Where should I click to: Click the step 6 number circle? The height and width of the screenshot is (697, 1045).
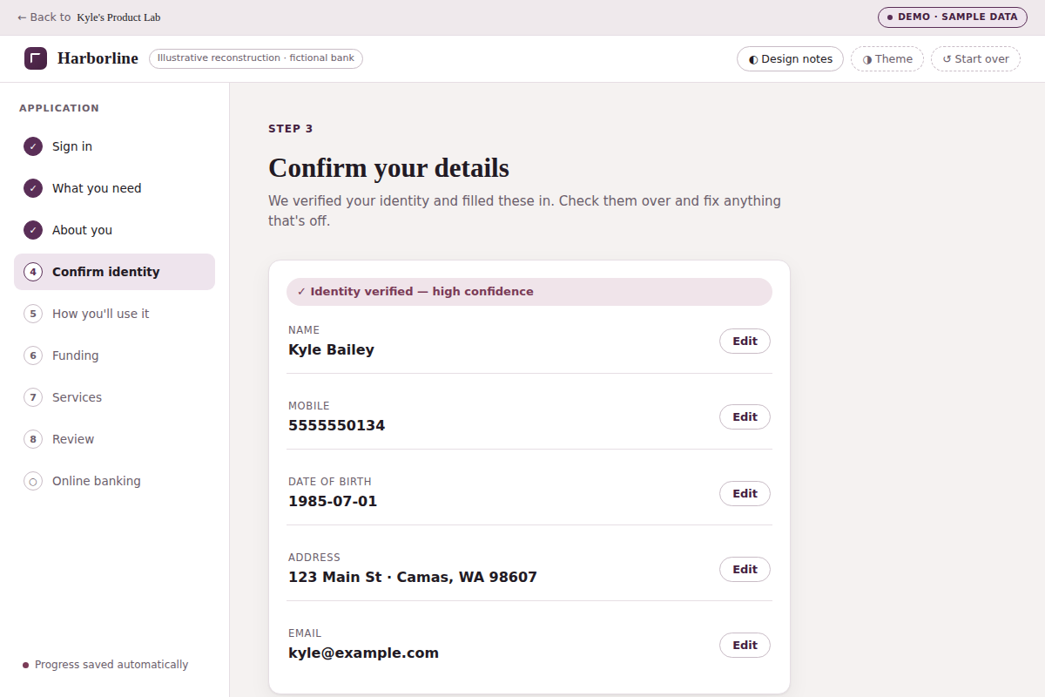pos(33,355)
